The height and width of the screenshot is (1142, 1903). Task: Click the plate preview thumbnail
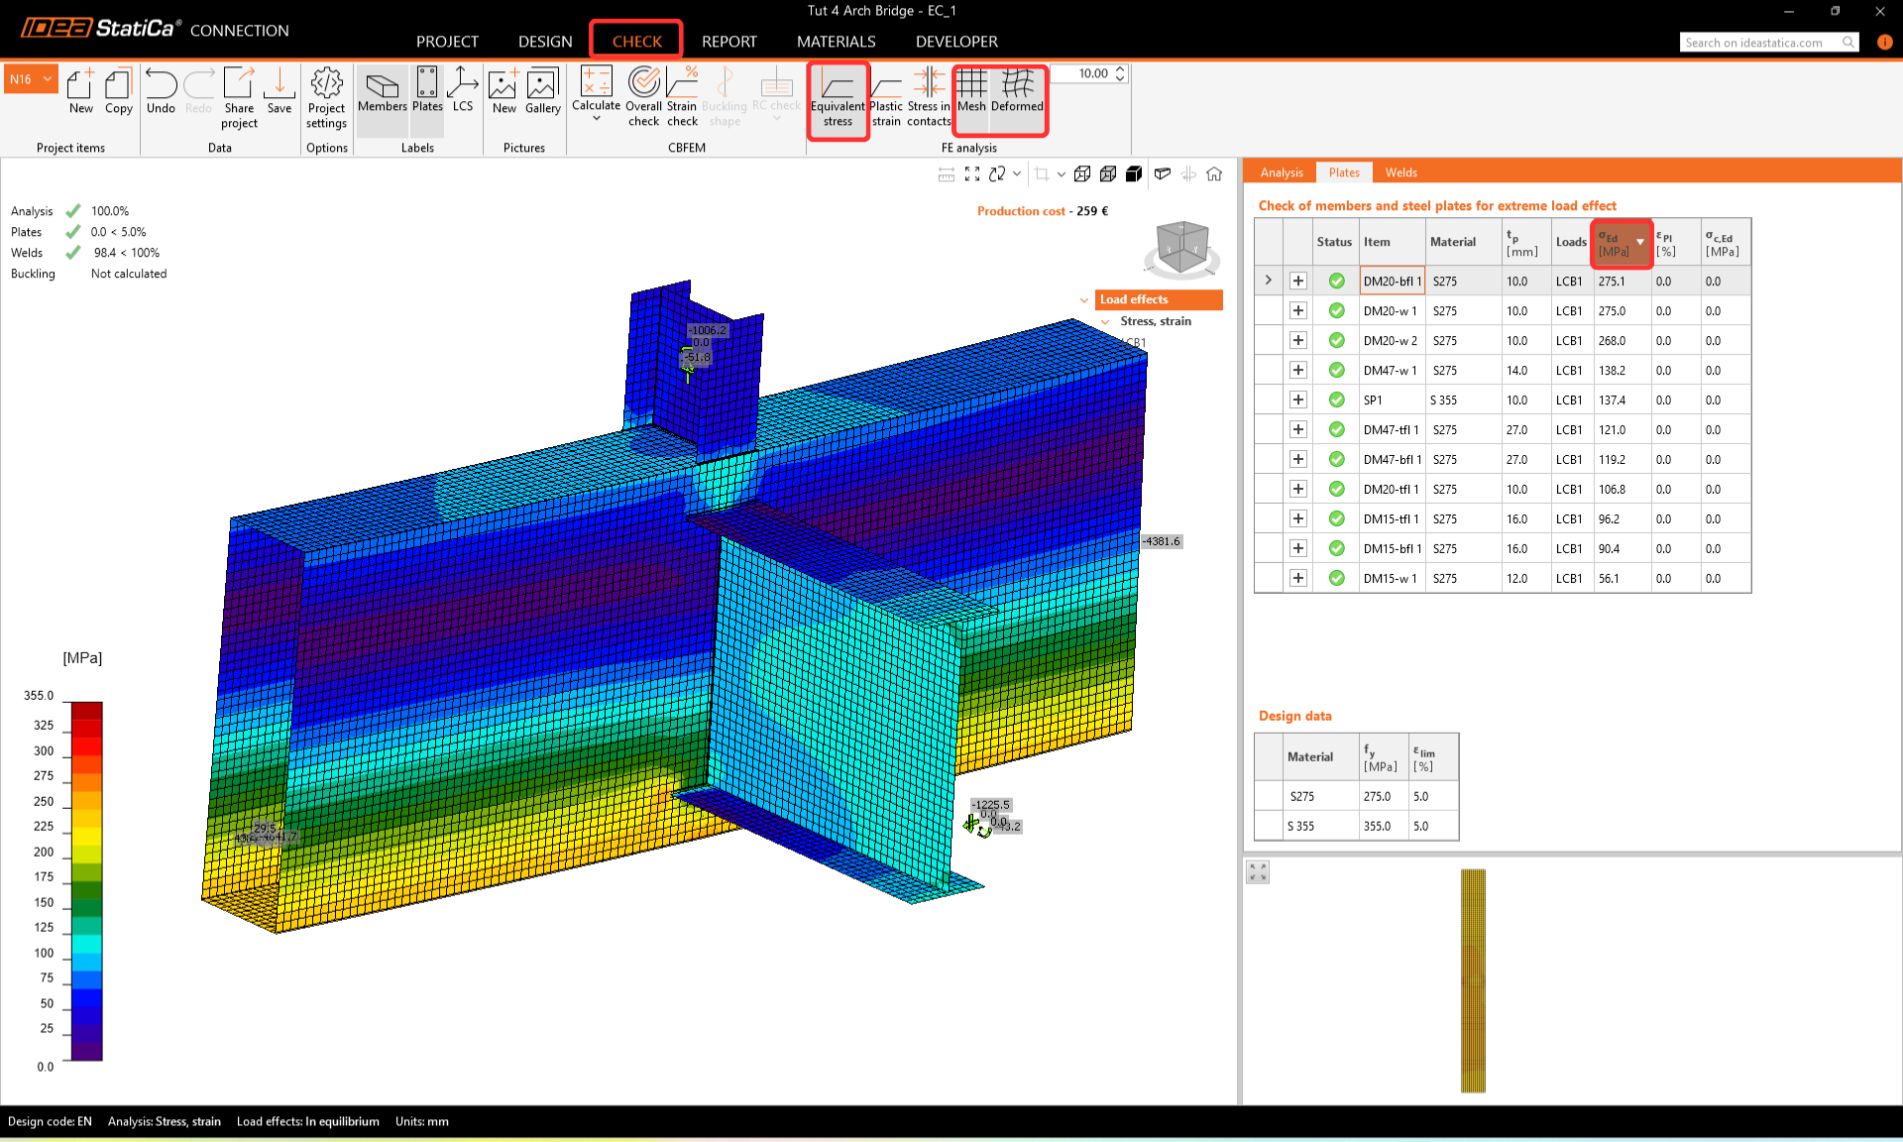pyautogui.click(x=1473, y=980)
